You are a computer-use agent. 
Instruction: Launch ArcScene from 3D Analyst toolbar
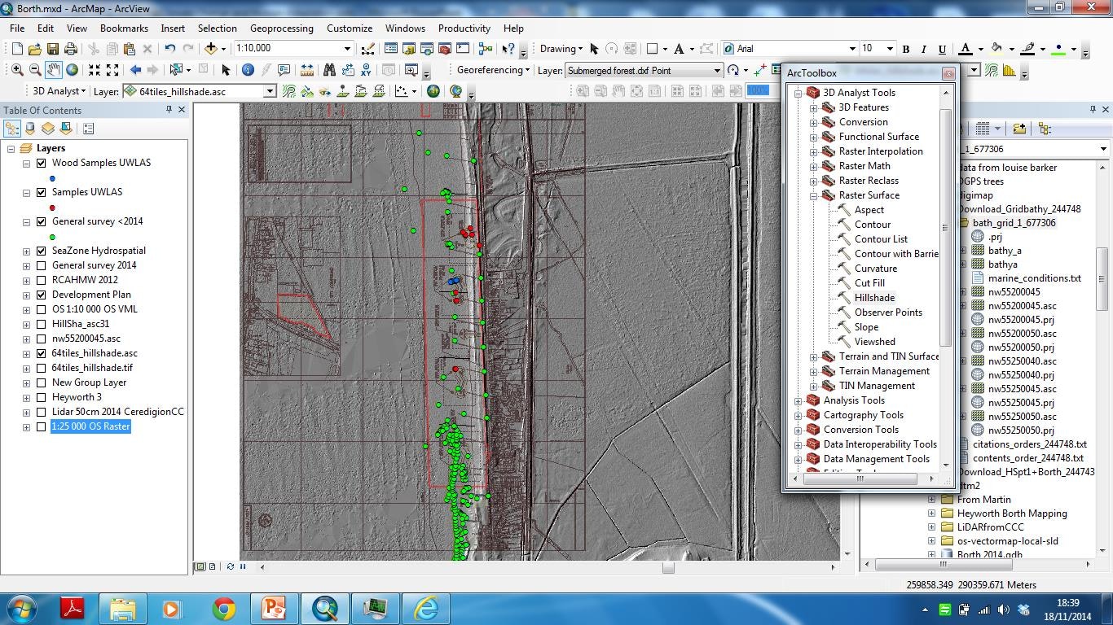(x=433, y=91)
